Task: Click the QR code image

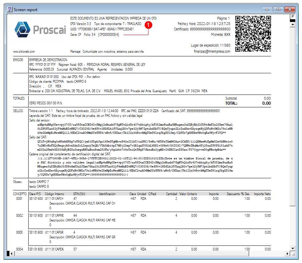Action: 253,34
